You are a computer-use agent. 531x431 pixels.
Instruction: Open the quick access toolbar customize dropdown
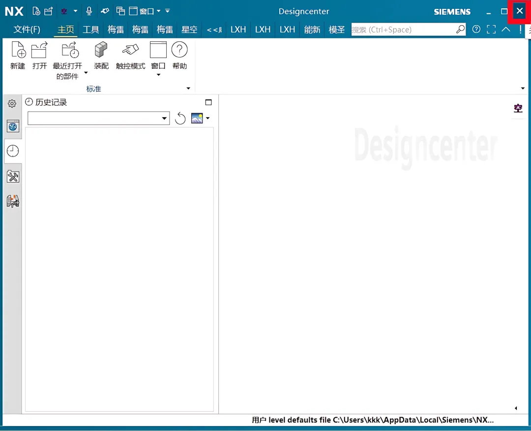point(167,11)
